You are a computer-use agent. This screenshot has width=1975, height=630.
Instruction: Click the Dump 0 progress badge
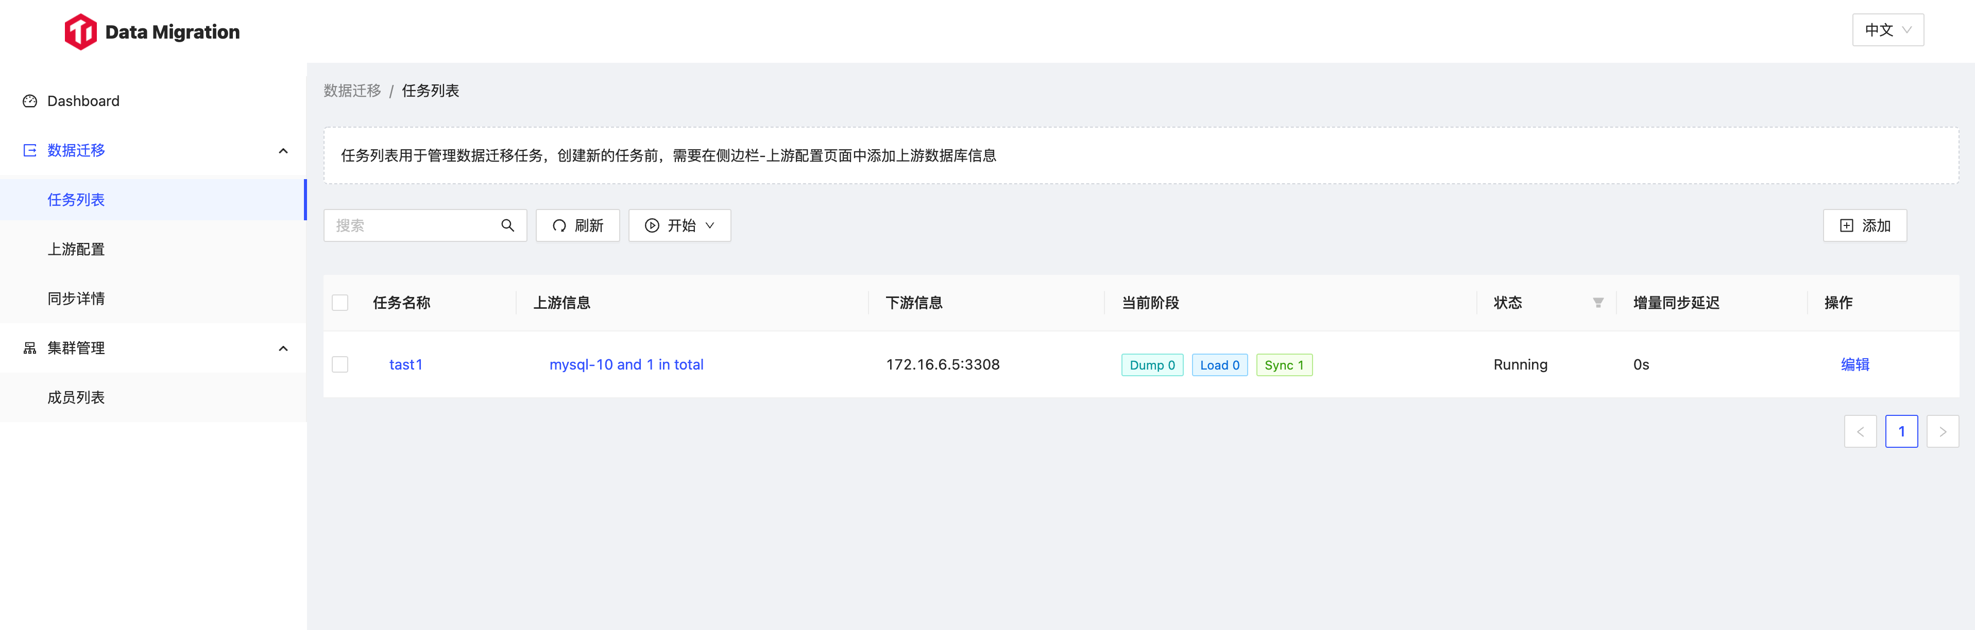pyautogui.click(x=1152, y=365)
